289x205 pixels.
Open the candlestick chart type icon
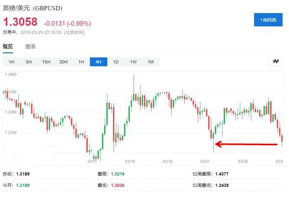pos(276,61)
